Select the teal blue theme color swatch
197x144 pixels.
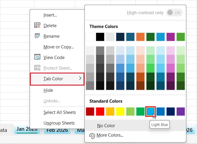pos(130,37)
